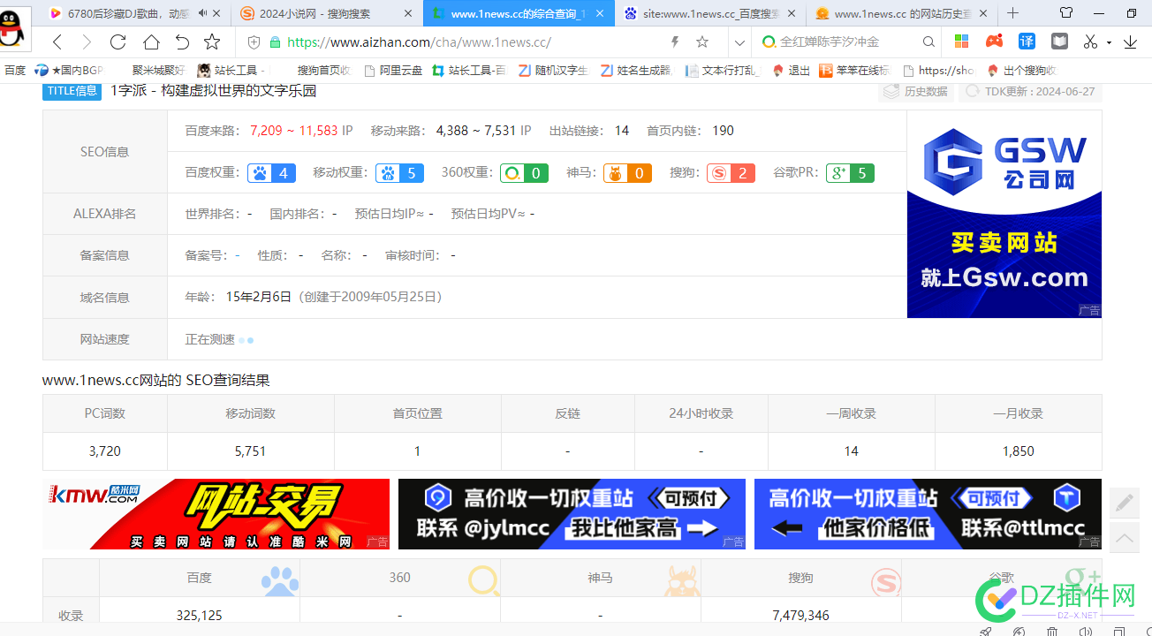
Task: Click the star icon next to undo arrow
Action: pyautogui.click(x=212, y=42)
